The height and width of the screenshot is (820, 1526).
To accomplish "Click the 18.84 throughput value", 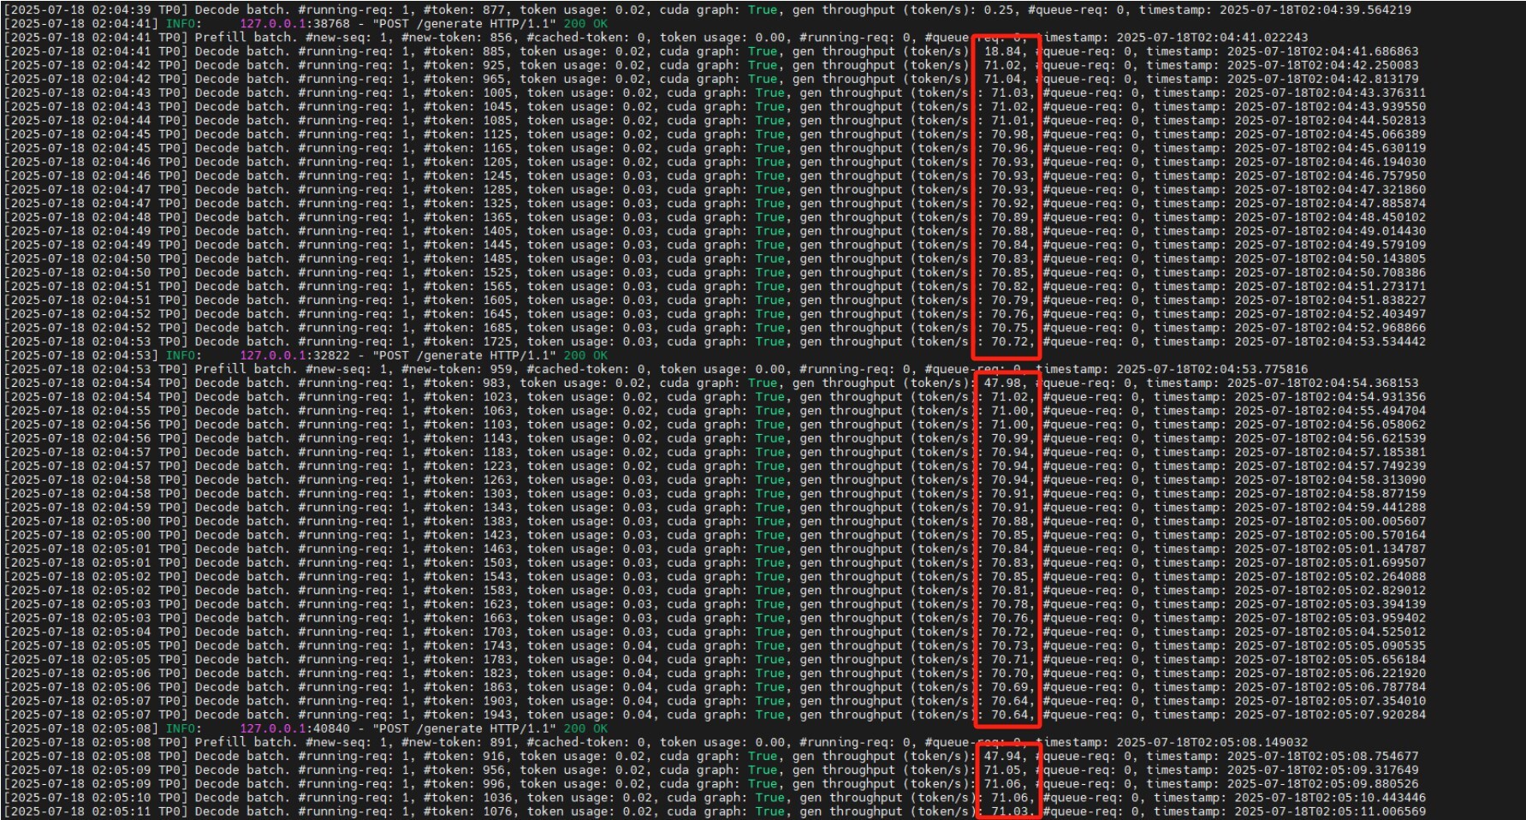I will click(1001, 51).
